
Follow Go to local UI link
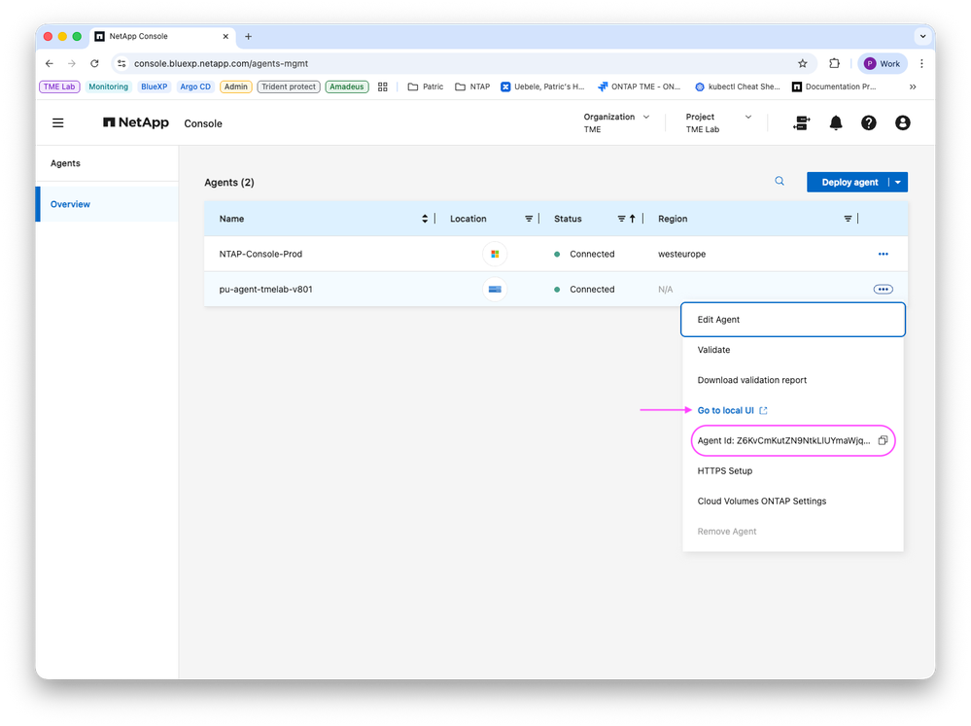click(732, 411)
